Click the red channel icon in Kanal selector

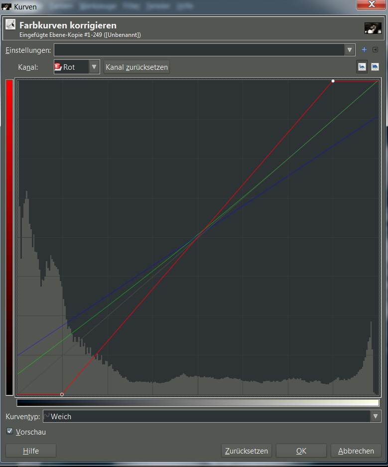coord(58,67)
